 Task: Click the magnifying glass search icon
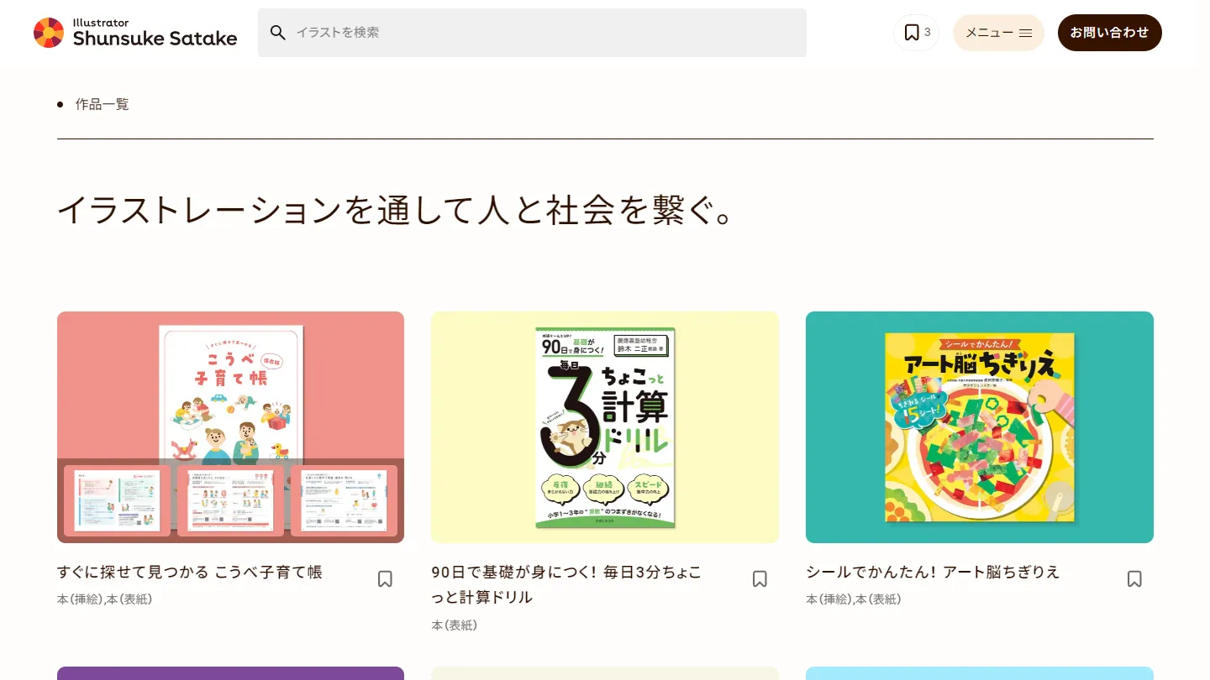pyautogui.click(x=278, y=33)
